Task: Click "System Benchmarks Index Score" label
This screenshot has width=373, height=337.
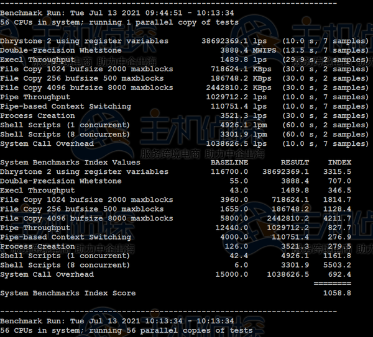Action: click(68, 294)
